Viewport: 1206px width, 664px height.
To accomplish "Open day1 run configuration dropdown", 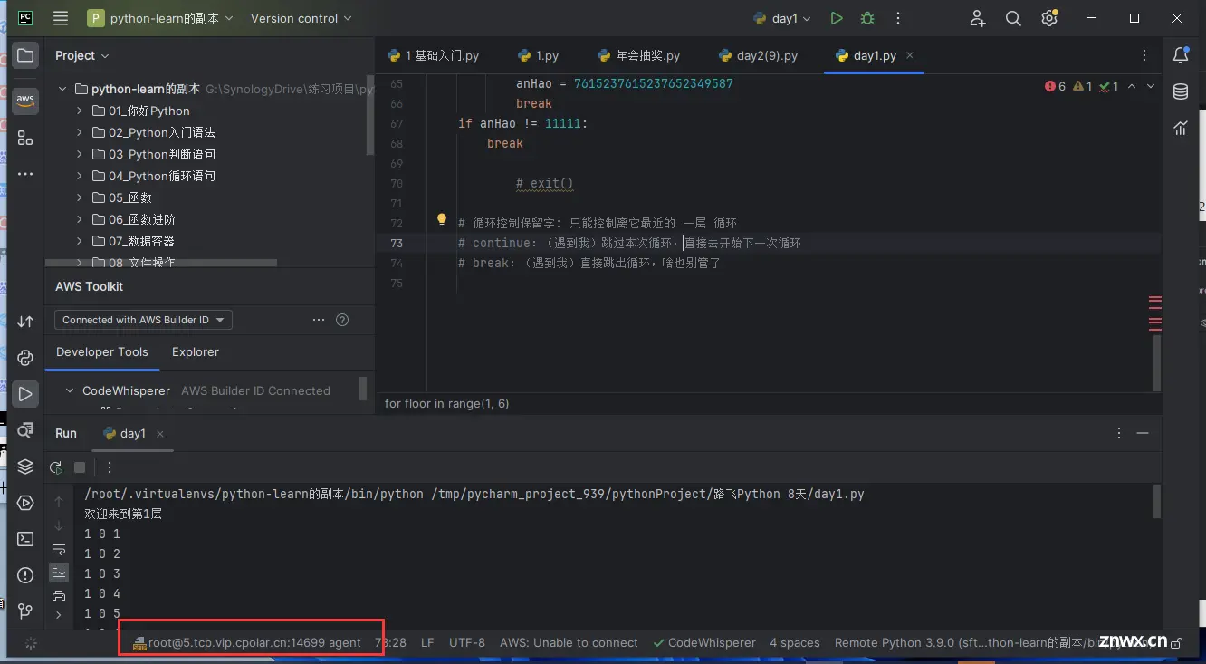I will pos(782,18).
